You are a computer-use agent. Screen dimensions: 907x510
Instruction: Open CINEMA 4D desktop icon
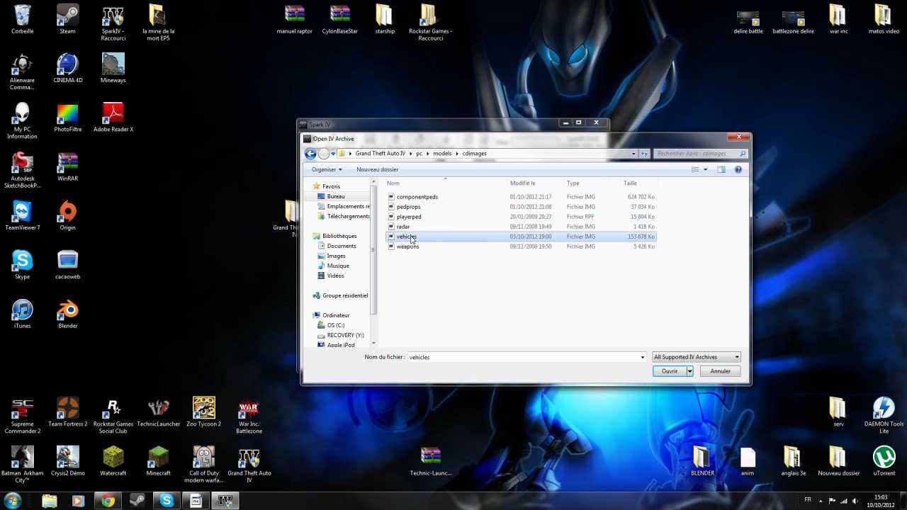pos(67,69)
